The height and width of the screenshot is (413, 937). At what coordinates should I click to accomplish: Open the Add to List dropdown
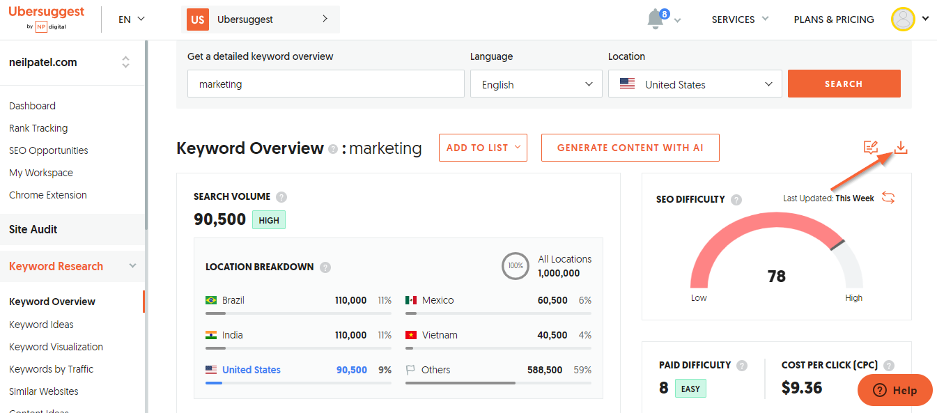(483, 148)
